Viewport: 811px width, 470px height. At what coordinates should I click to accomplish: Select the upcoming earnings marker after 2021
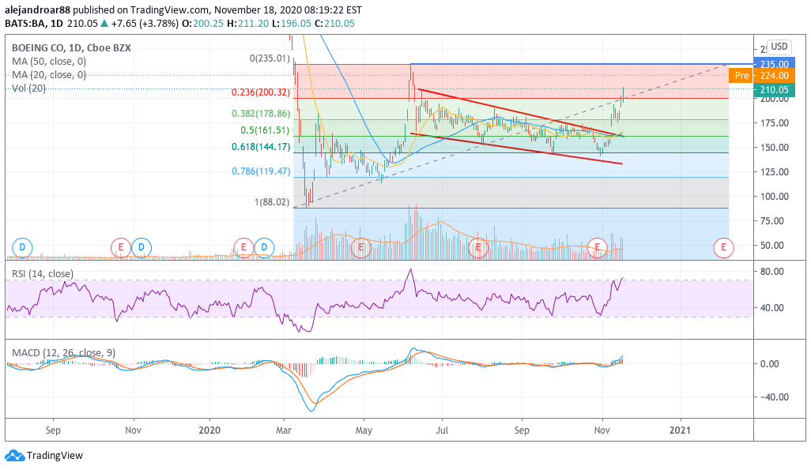coord(723,248)
